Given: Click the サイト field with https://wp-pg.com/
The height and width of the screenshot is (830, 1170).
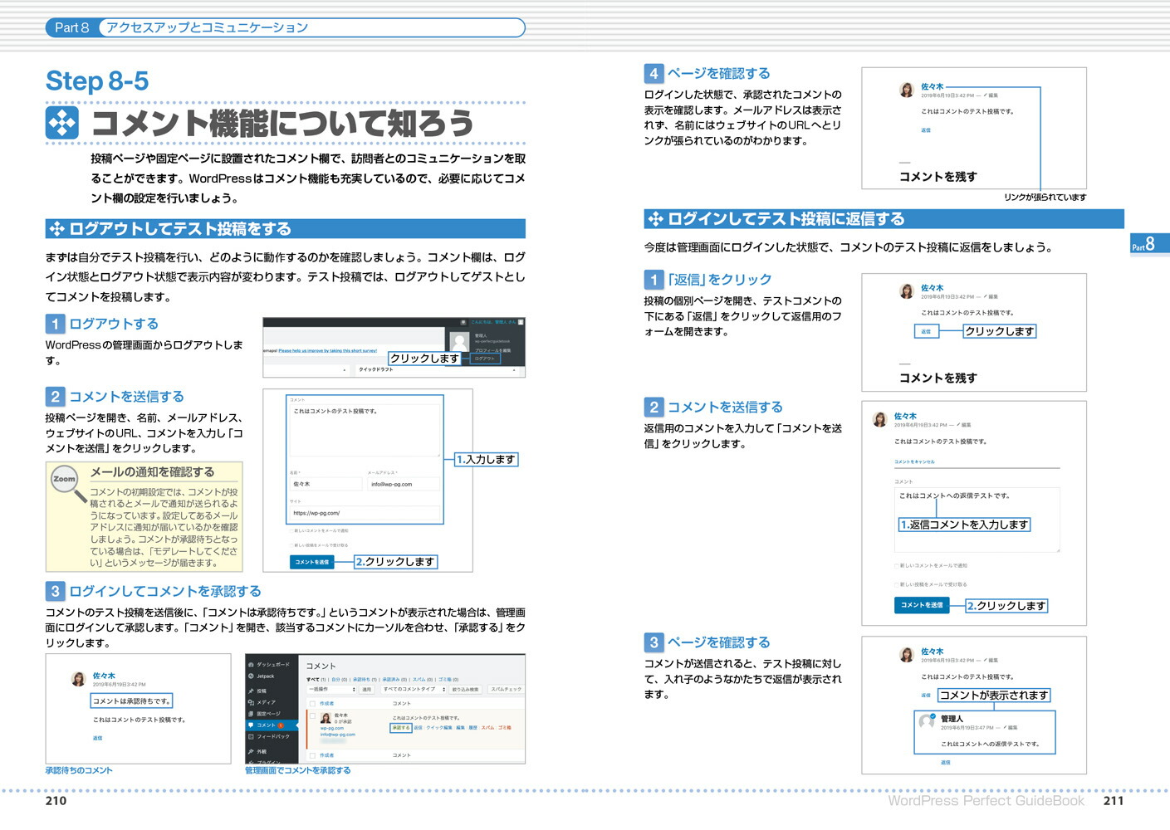Looking at the screenshot, I should coord(365,513).
